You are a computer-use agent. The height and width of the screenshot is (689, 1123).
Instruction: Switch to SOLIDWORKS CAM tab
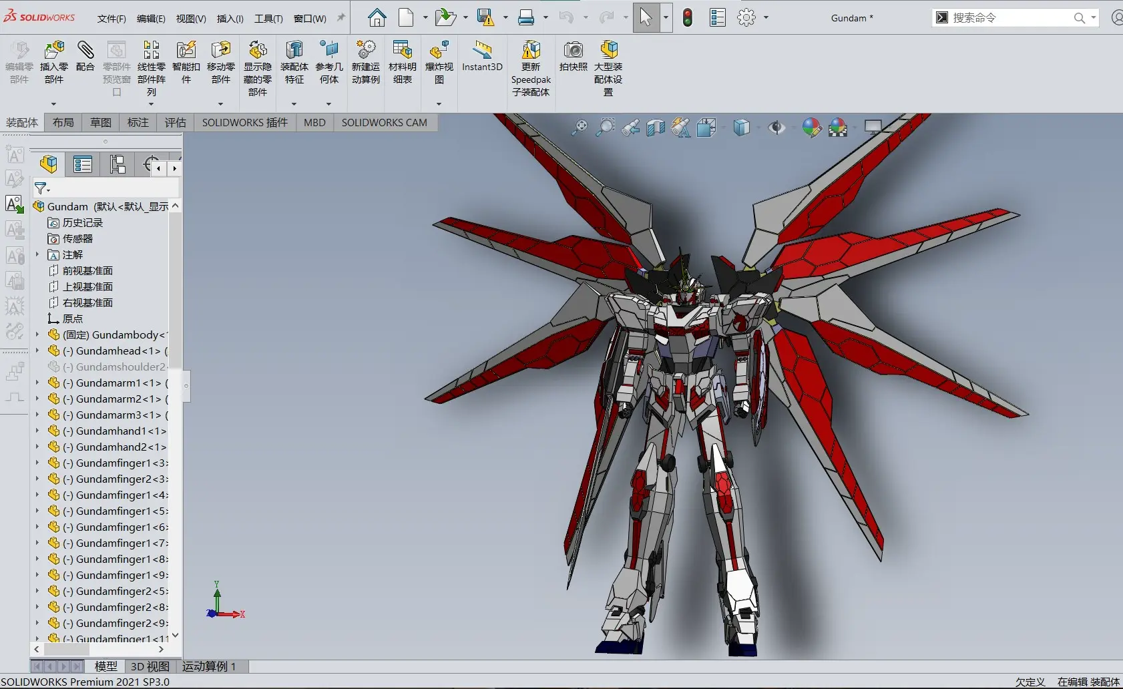coord(385,122)
